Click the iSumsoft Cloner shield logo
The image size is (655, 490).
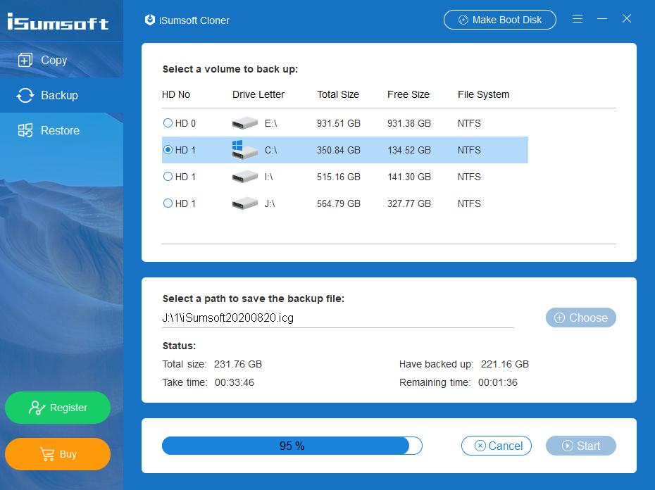(x=149, y=20)
